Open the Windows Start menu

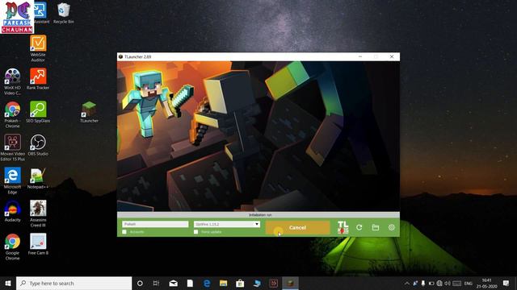coord(8,283)
